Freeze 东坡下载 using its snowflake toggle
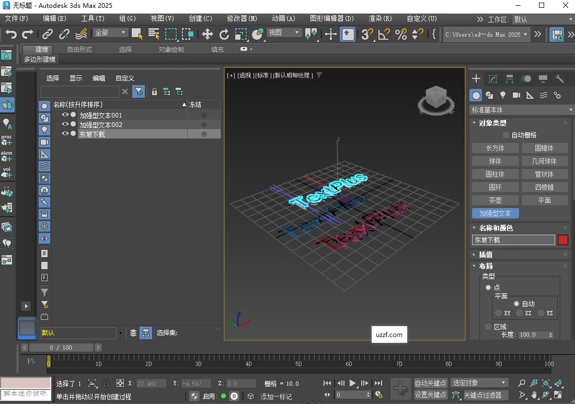 click(204, 133)
